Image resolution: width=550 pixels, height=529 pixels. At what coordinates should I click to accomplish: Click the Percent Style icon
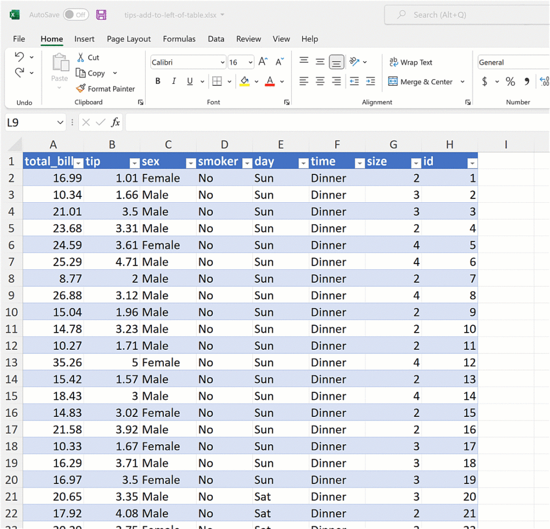coord(510,82)
